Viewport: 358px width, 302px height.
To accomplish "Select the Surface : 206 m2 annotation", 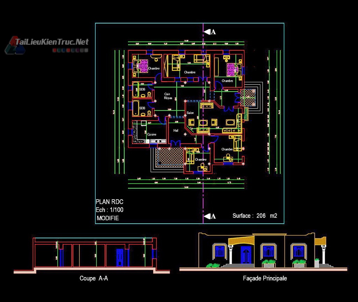I will (255, 216).
